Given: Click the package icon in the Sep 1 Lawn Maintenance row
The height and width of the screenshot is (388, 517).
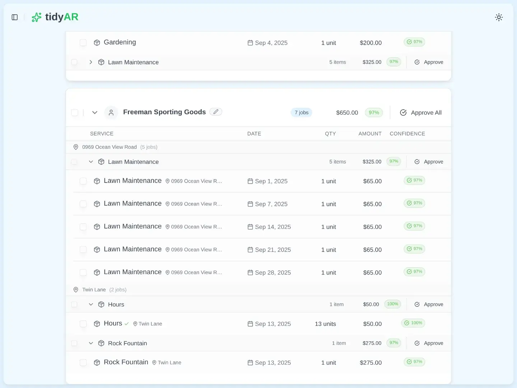Looking at the screenshot, I should point(97,181).
